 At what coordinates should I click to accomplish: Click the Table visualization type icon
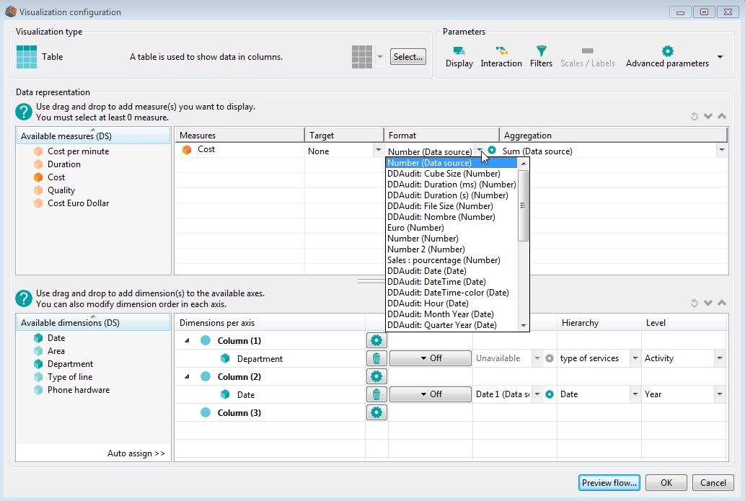click(x=27, y=57)
